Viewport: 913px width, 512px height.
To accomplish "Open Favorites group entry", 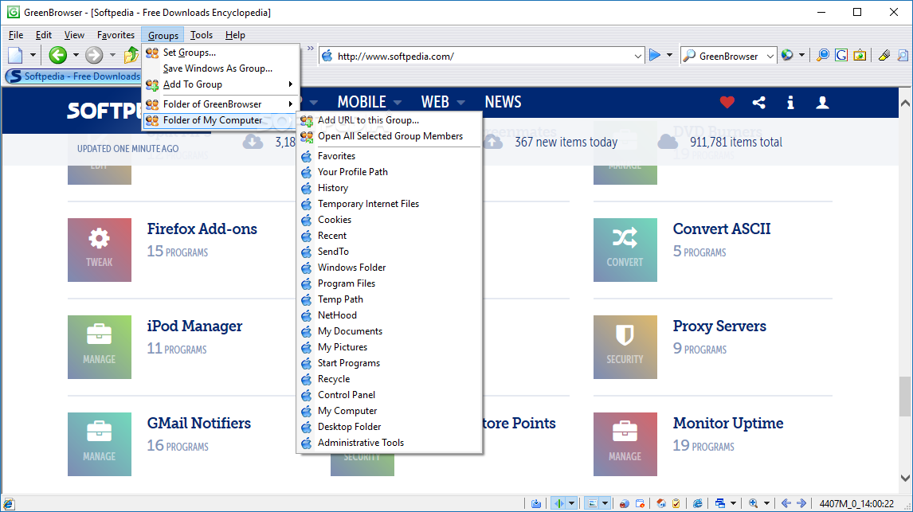I will click(x=389, y=156).
